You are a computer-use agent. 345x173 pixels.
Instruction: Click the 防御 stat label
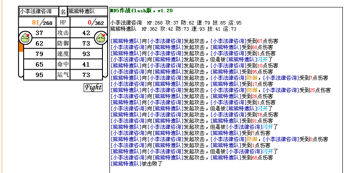63,43
